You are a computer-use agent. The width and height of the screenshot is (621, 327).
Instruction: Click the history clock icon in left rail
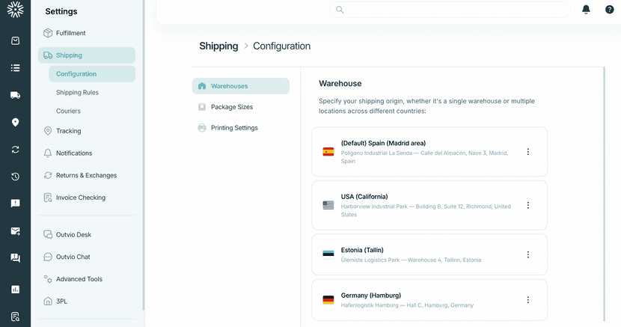15,177
